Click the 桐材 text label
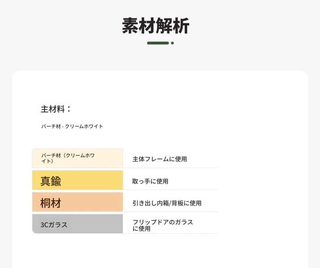The height and width of the screenshot is (268, 320). (x=51, y=203)
